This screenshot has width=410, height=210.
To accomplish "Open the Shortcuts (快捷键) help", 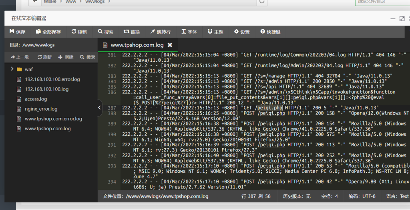I will pyautogui.click(x=270, y=32).
